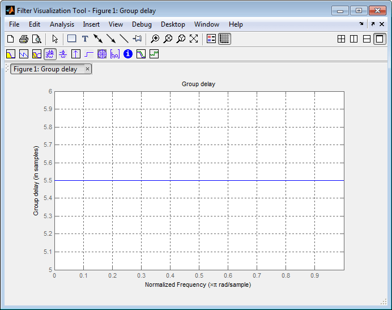Click the dock arrow icon in menu bar
This screenshot has height=310, width=392.
click(361, 24)
